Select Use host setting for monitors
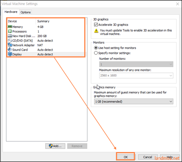The width and height of the screenshot is (182, 162). 96,48
